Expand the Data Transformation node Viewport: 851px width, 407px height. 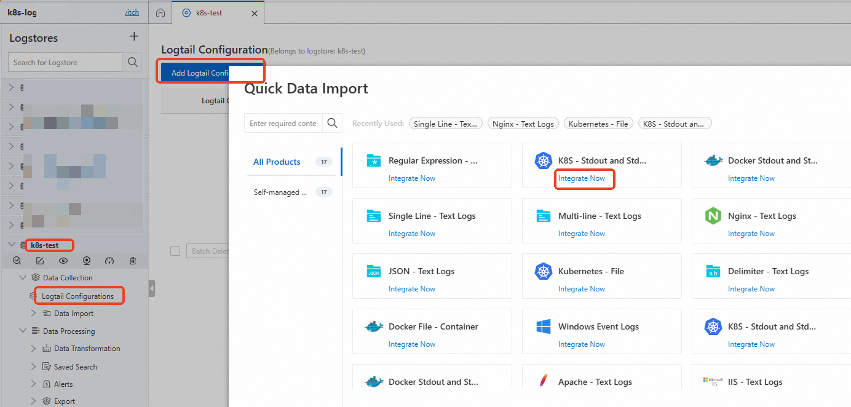pos(34,349)
